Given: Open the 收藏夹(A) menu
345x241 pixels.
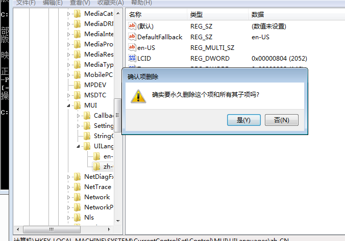Looking at the screenshot, I should [x=111, y=3].
